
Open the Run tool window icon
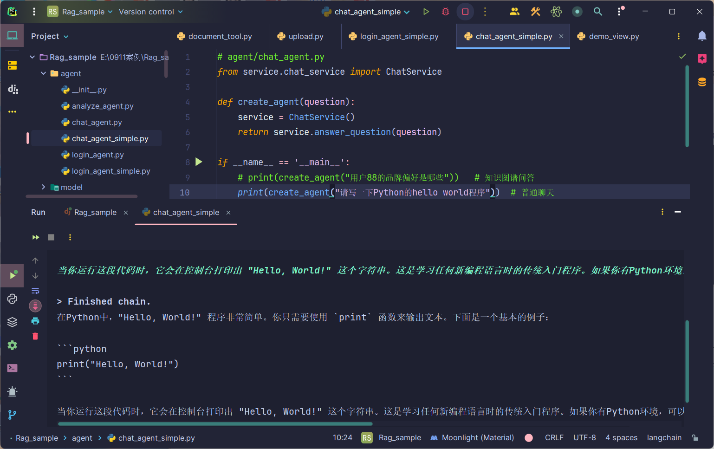[x=13, y=275]
